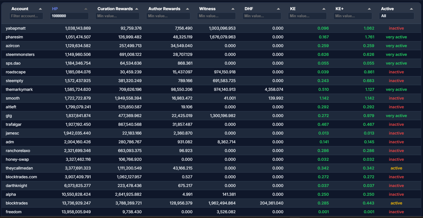This screenshot has width=423, height=218.
Task: Click the sort arrow next to KE
Action: click(324, 9)
